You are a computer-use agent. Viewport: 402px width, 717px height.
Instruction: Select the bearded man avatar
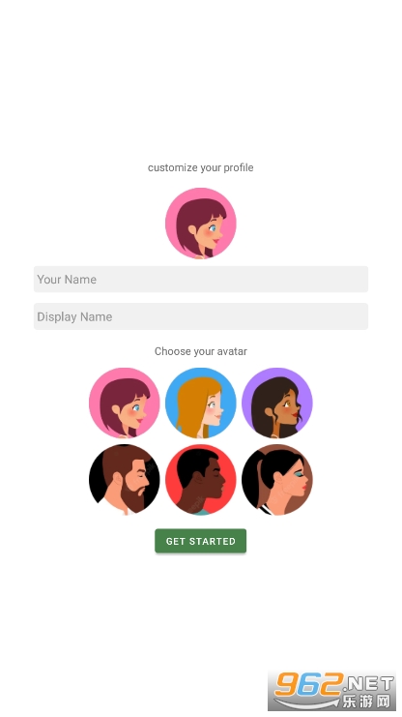[125, 480]
